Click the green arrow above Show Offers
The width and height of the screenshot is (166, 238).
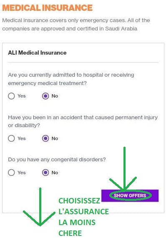coord(124,169)
